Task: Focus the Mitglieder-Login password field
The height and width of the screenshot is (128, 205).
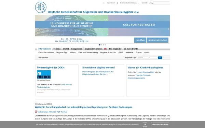Action: point(153,58)
